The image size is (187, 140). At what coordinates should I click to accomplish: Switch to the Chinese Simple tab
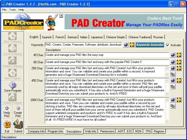pyautogui.click(x=115, y=37)
